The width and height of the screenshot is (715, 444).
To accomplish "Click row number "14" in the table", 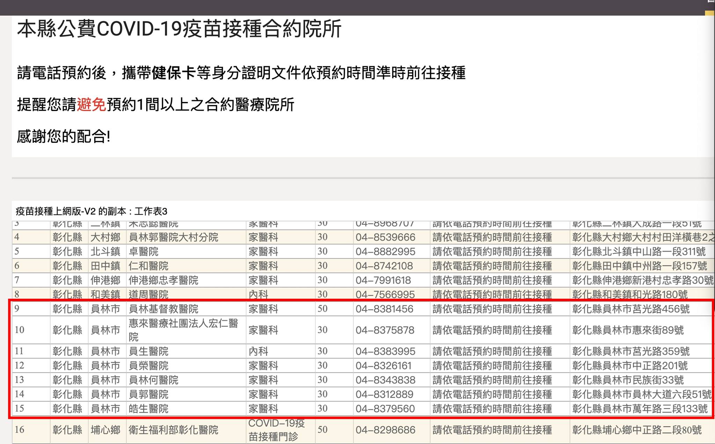I will pos(19,394).
